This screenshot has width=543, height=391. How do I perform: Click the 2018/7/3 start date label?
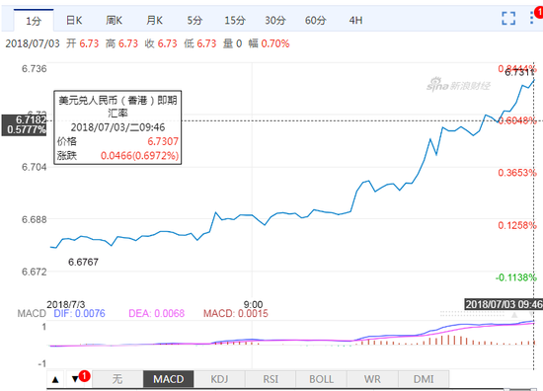[66, 304]
